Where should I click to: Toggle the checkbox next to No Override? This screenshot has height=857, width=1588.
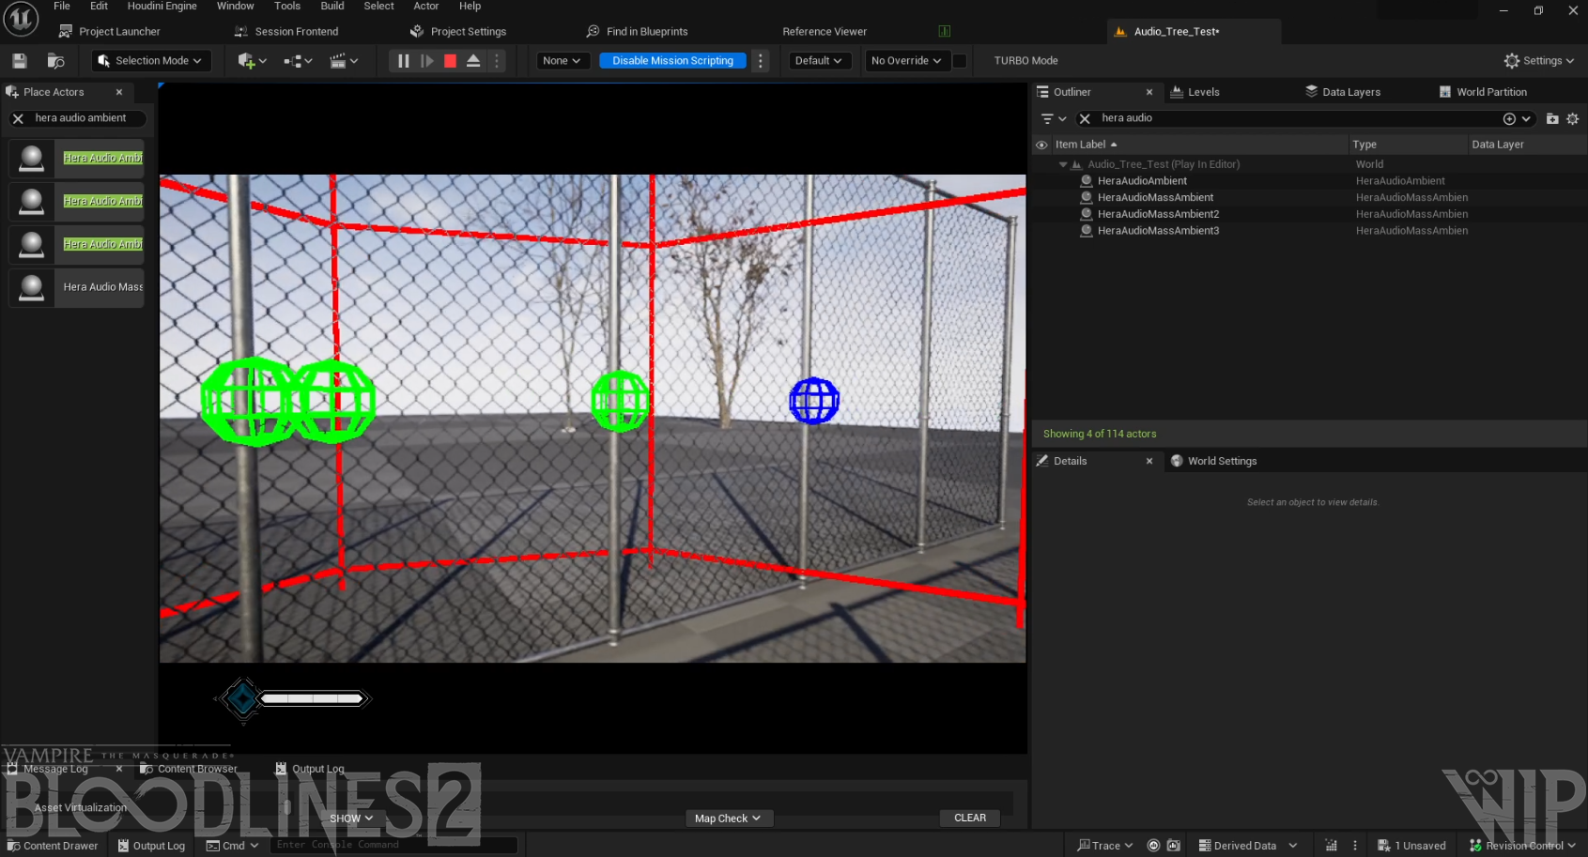tap(960, 61)
